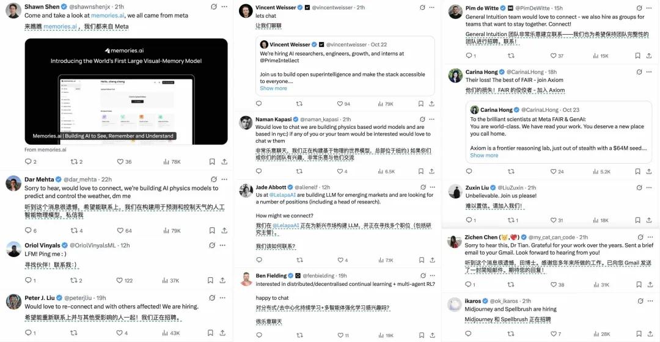This screenshot has height=342, width=660.
Task: Like Shawn Shen's memories.ai tweet
Action: click(x=120, y=162)
